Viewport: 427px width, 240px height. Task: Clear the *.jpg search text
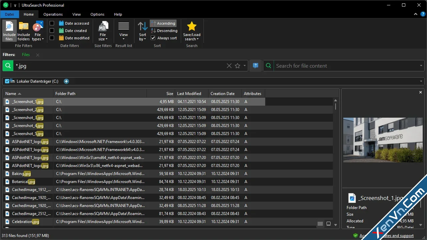(x=229, y=66)
